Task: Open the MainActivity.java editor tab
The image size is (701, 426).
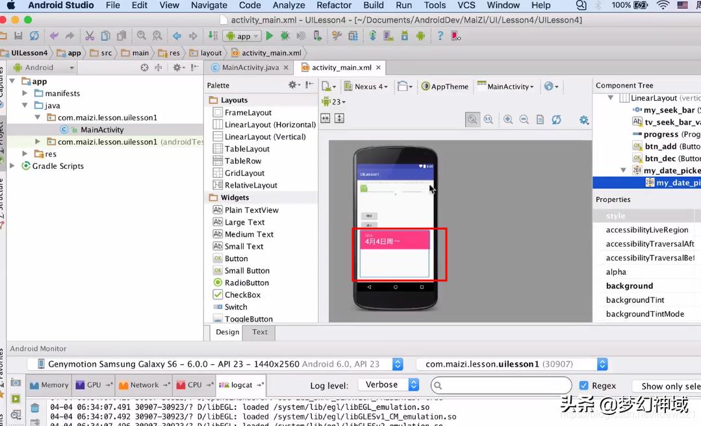Action: (x=250, y=68)
